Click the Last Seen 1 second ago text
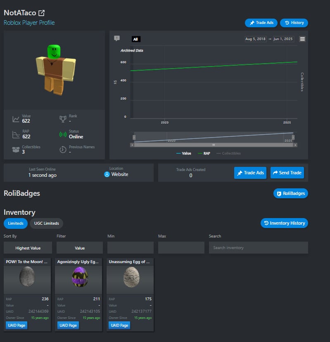330x342 pixels. pyautogui.click(x=42, y=175)
